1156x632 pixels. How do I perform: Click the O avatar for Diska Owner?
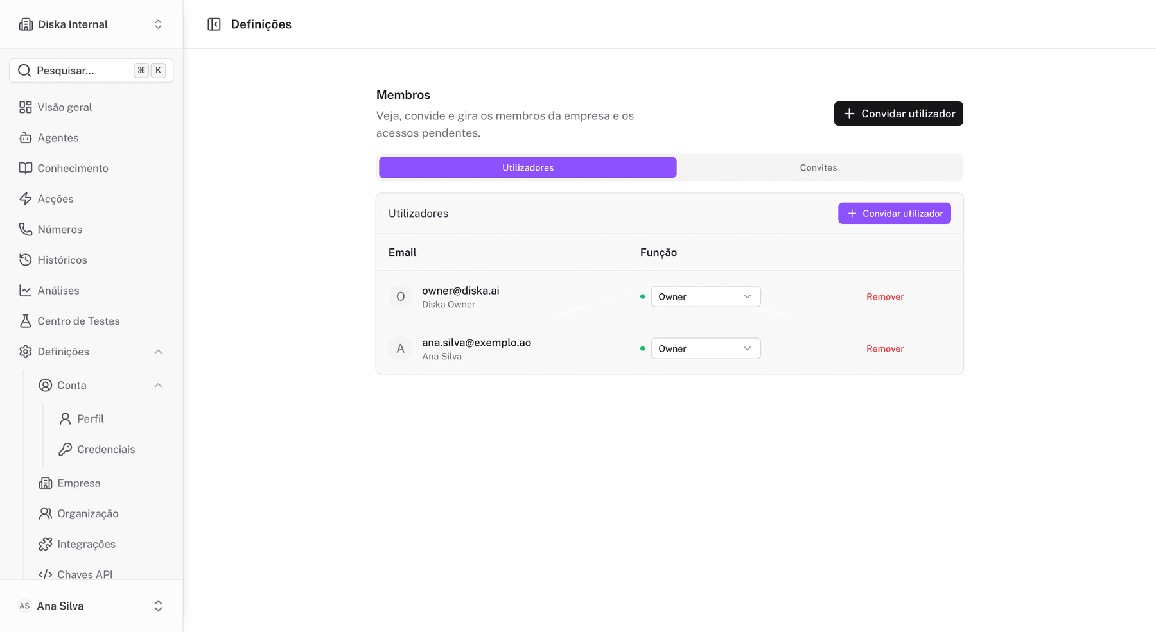[401, 296]
